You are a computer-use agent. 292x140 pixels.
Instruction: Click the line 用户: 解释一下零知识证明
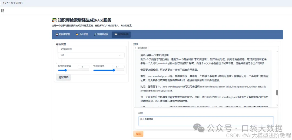155,55
